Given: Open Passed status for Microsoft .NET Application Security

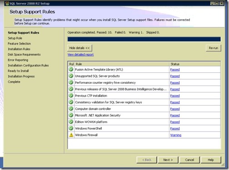Looking at the screenshot, I should point(175,115).
